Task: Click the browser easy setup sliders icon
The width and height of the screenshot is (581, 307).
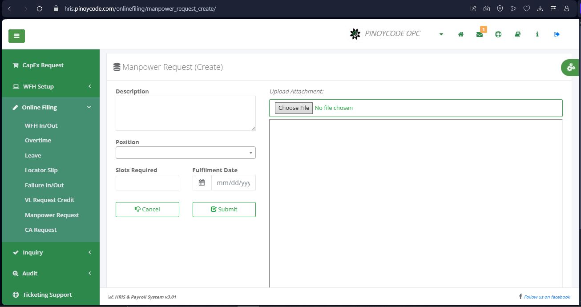Action: 553,8
